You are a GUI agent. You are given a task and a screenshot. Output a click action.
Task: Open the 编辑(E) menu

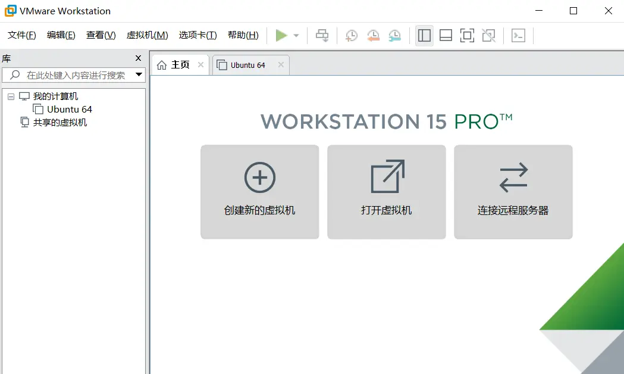click(61, 35)
